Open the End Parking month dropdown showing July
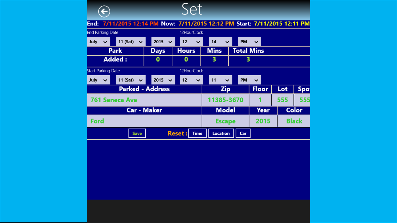This screenshot has width=397, height=223. (x=98, y=41)
